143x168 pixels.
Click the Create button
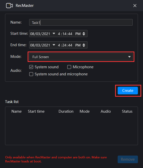(x=128, y=91)
